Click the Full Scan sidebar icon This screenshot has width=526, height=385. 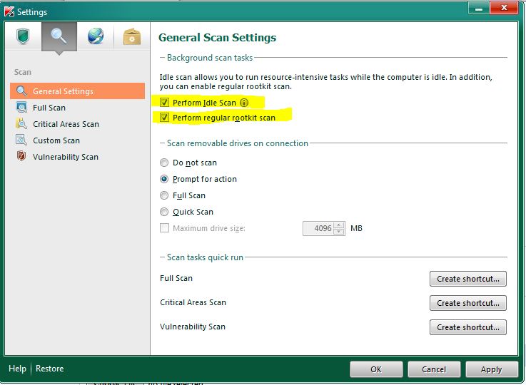point(21,107)
